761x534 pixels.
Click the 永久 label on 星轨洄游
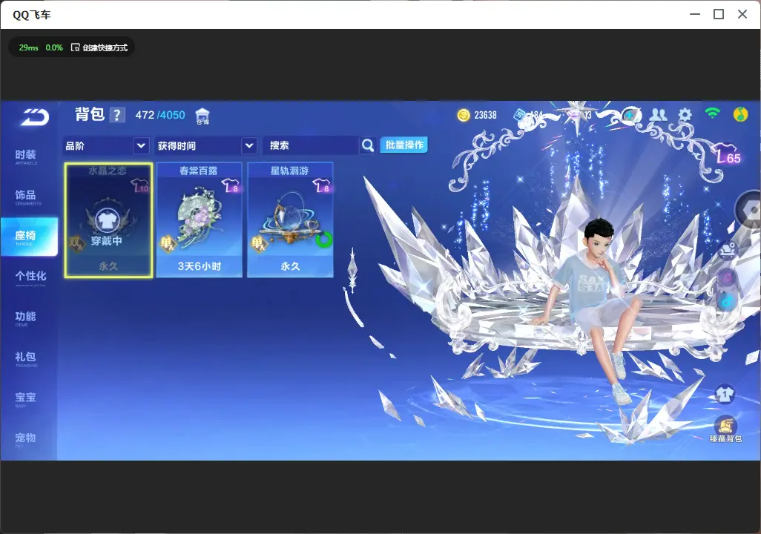(x=290, y=266)
